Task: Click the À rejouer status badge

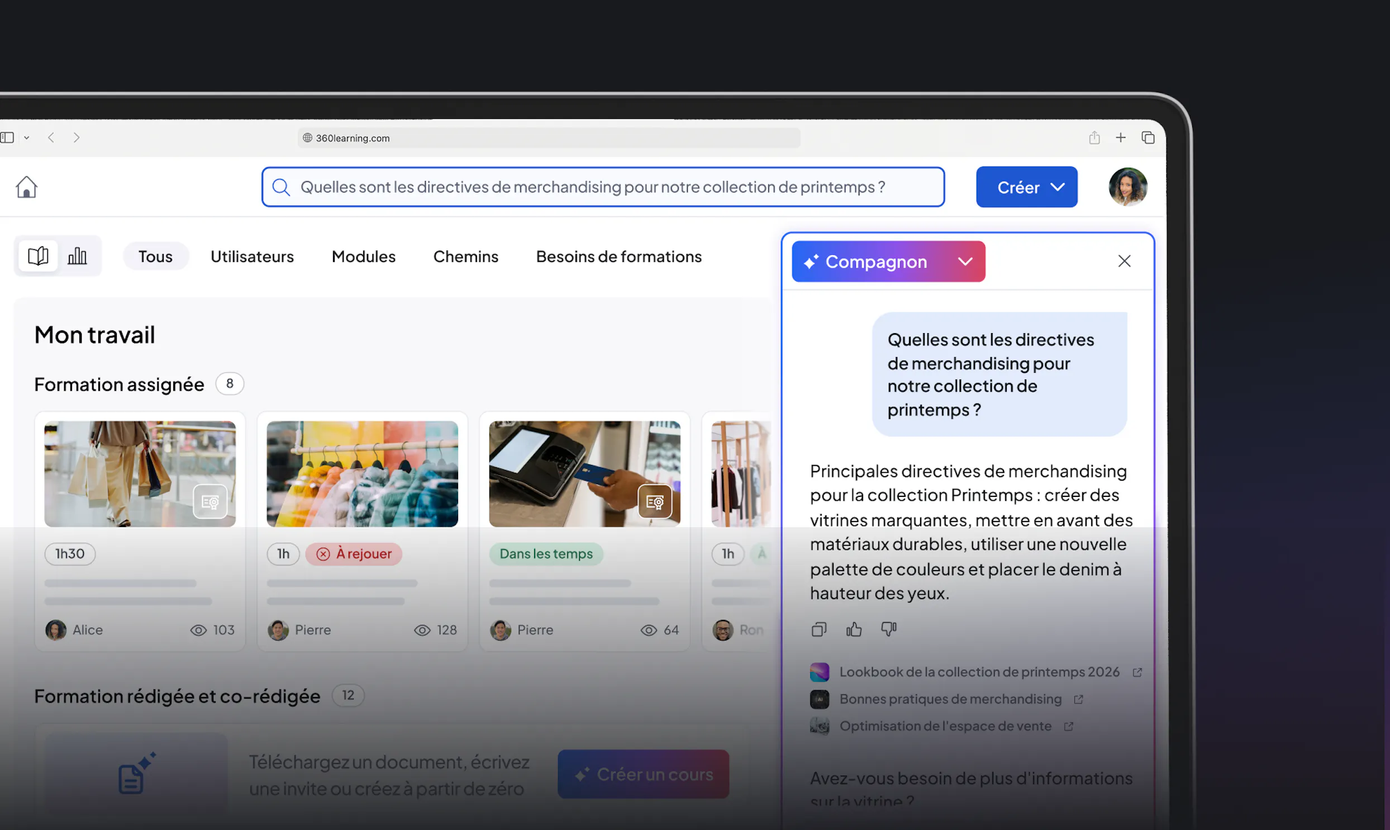Action: pyautogui.click(x=354, y=554)
